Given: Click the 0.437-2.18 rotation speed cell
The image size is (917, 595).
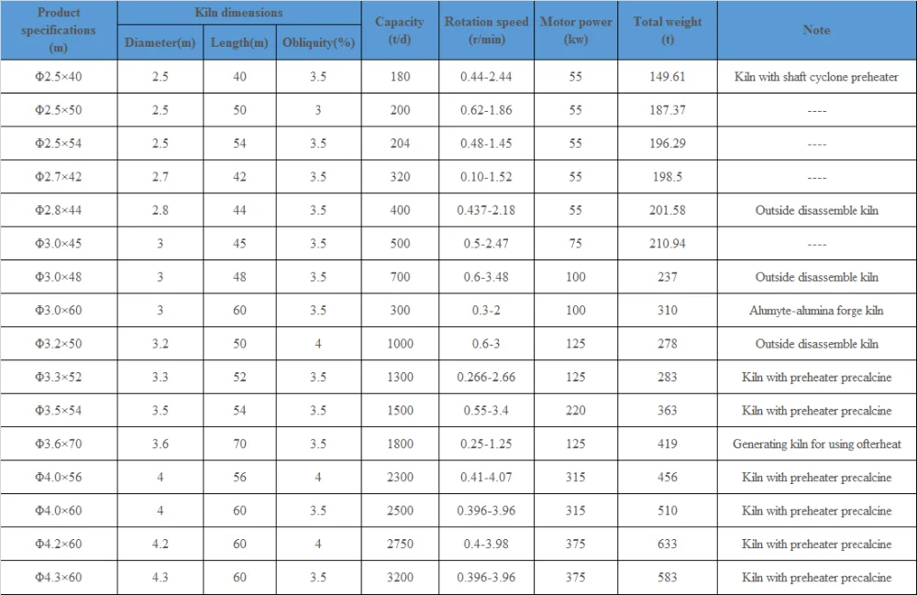Looking at the screenshot, I should tap(487, 211).
